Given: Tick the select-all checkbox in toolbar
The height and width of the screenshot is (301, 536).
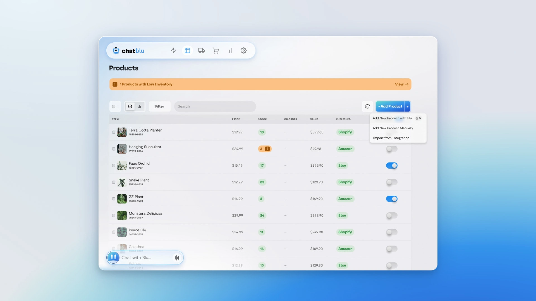Looking at the screenshot, I should (114, 106).
